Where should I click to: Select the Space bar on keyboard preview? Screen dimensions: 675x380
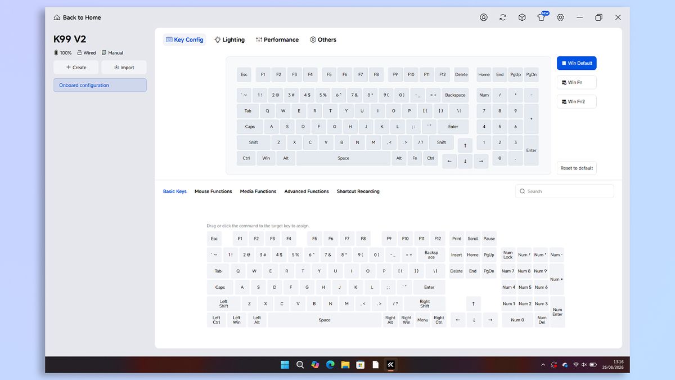point(343,158)
